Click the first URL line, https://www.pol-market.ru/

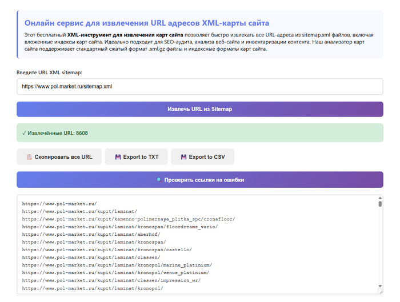coord(59,203)
